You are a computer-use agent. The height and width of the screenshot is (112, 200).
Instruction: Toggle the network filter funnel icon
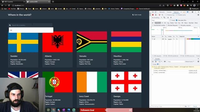click(159, 15)
